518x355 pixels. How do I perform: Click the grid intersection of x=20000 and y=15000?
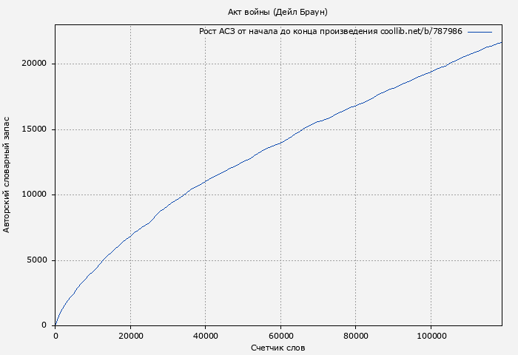coord(131,129)
